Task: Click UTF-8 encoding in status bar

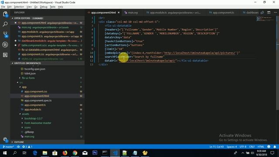Action: click(243, 147)
